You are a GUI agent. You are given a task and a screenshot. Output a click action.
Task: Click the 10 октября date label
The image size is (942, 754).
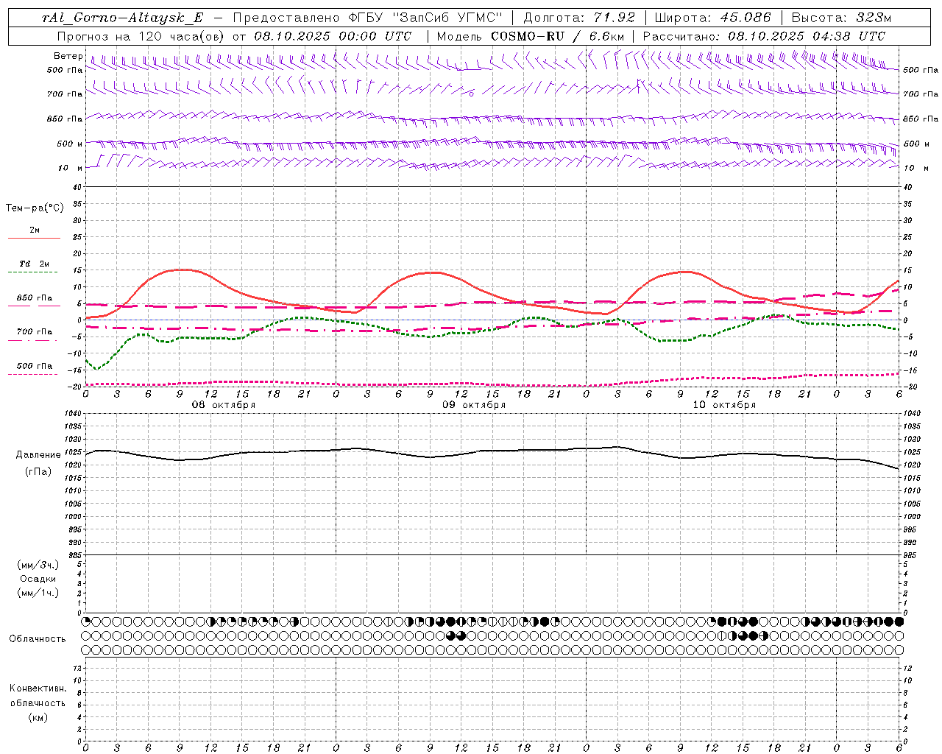724,405
